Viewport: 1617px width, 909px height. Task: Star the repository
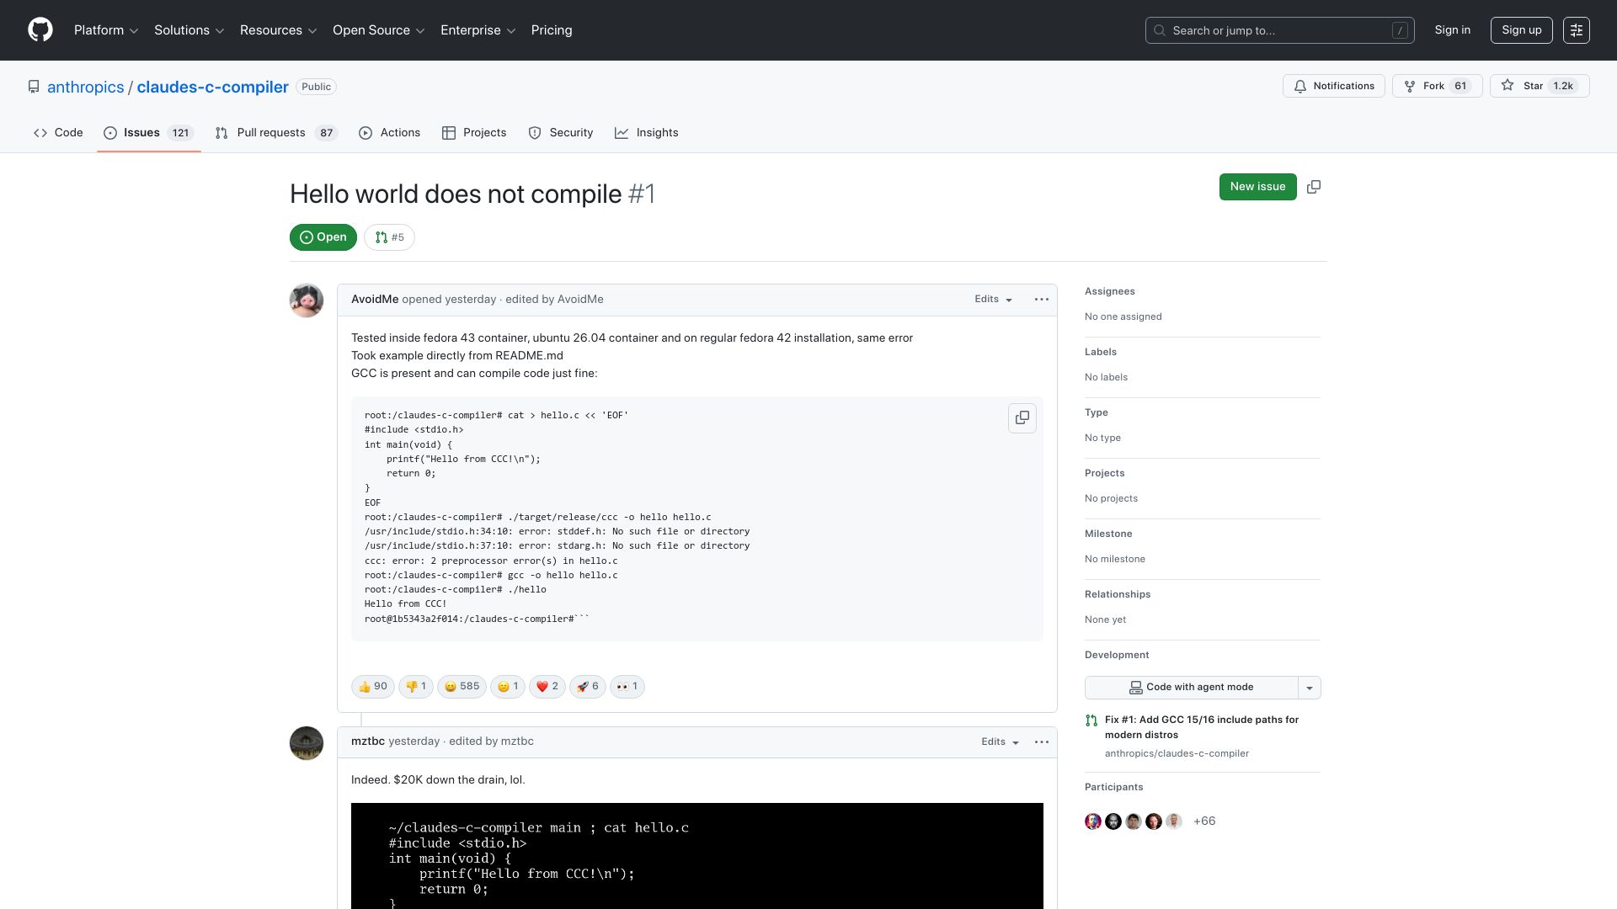pos(1540,87)
